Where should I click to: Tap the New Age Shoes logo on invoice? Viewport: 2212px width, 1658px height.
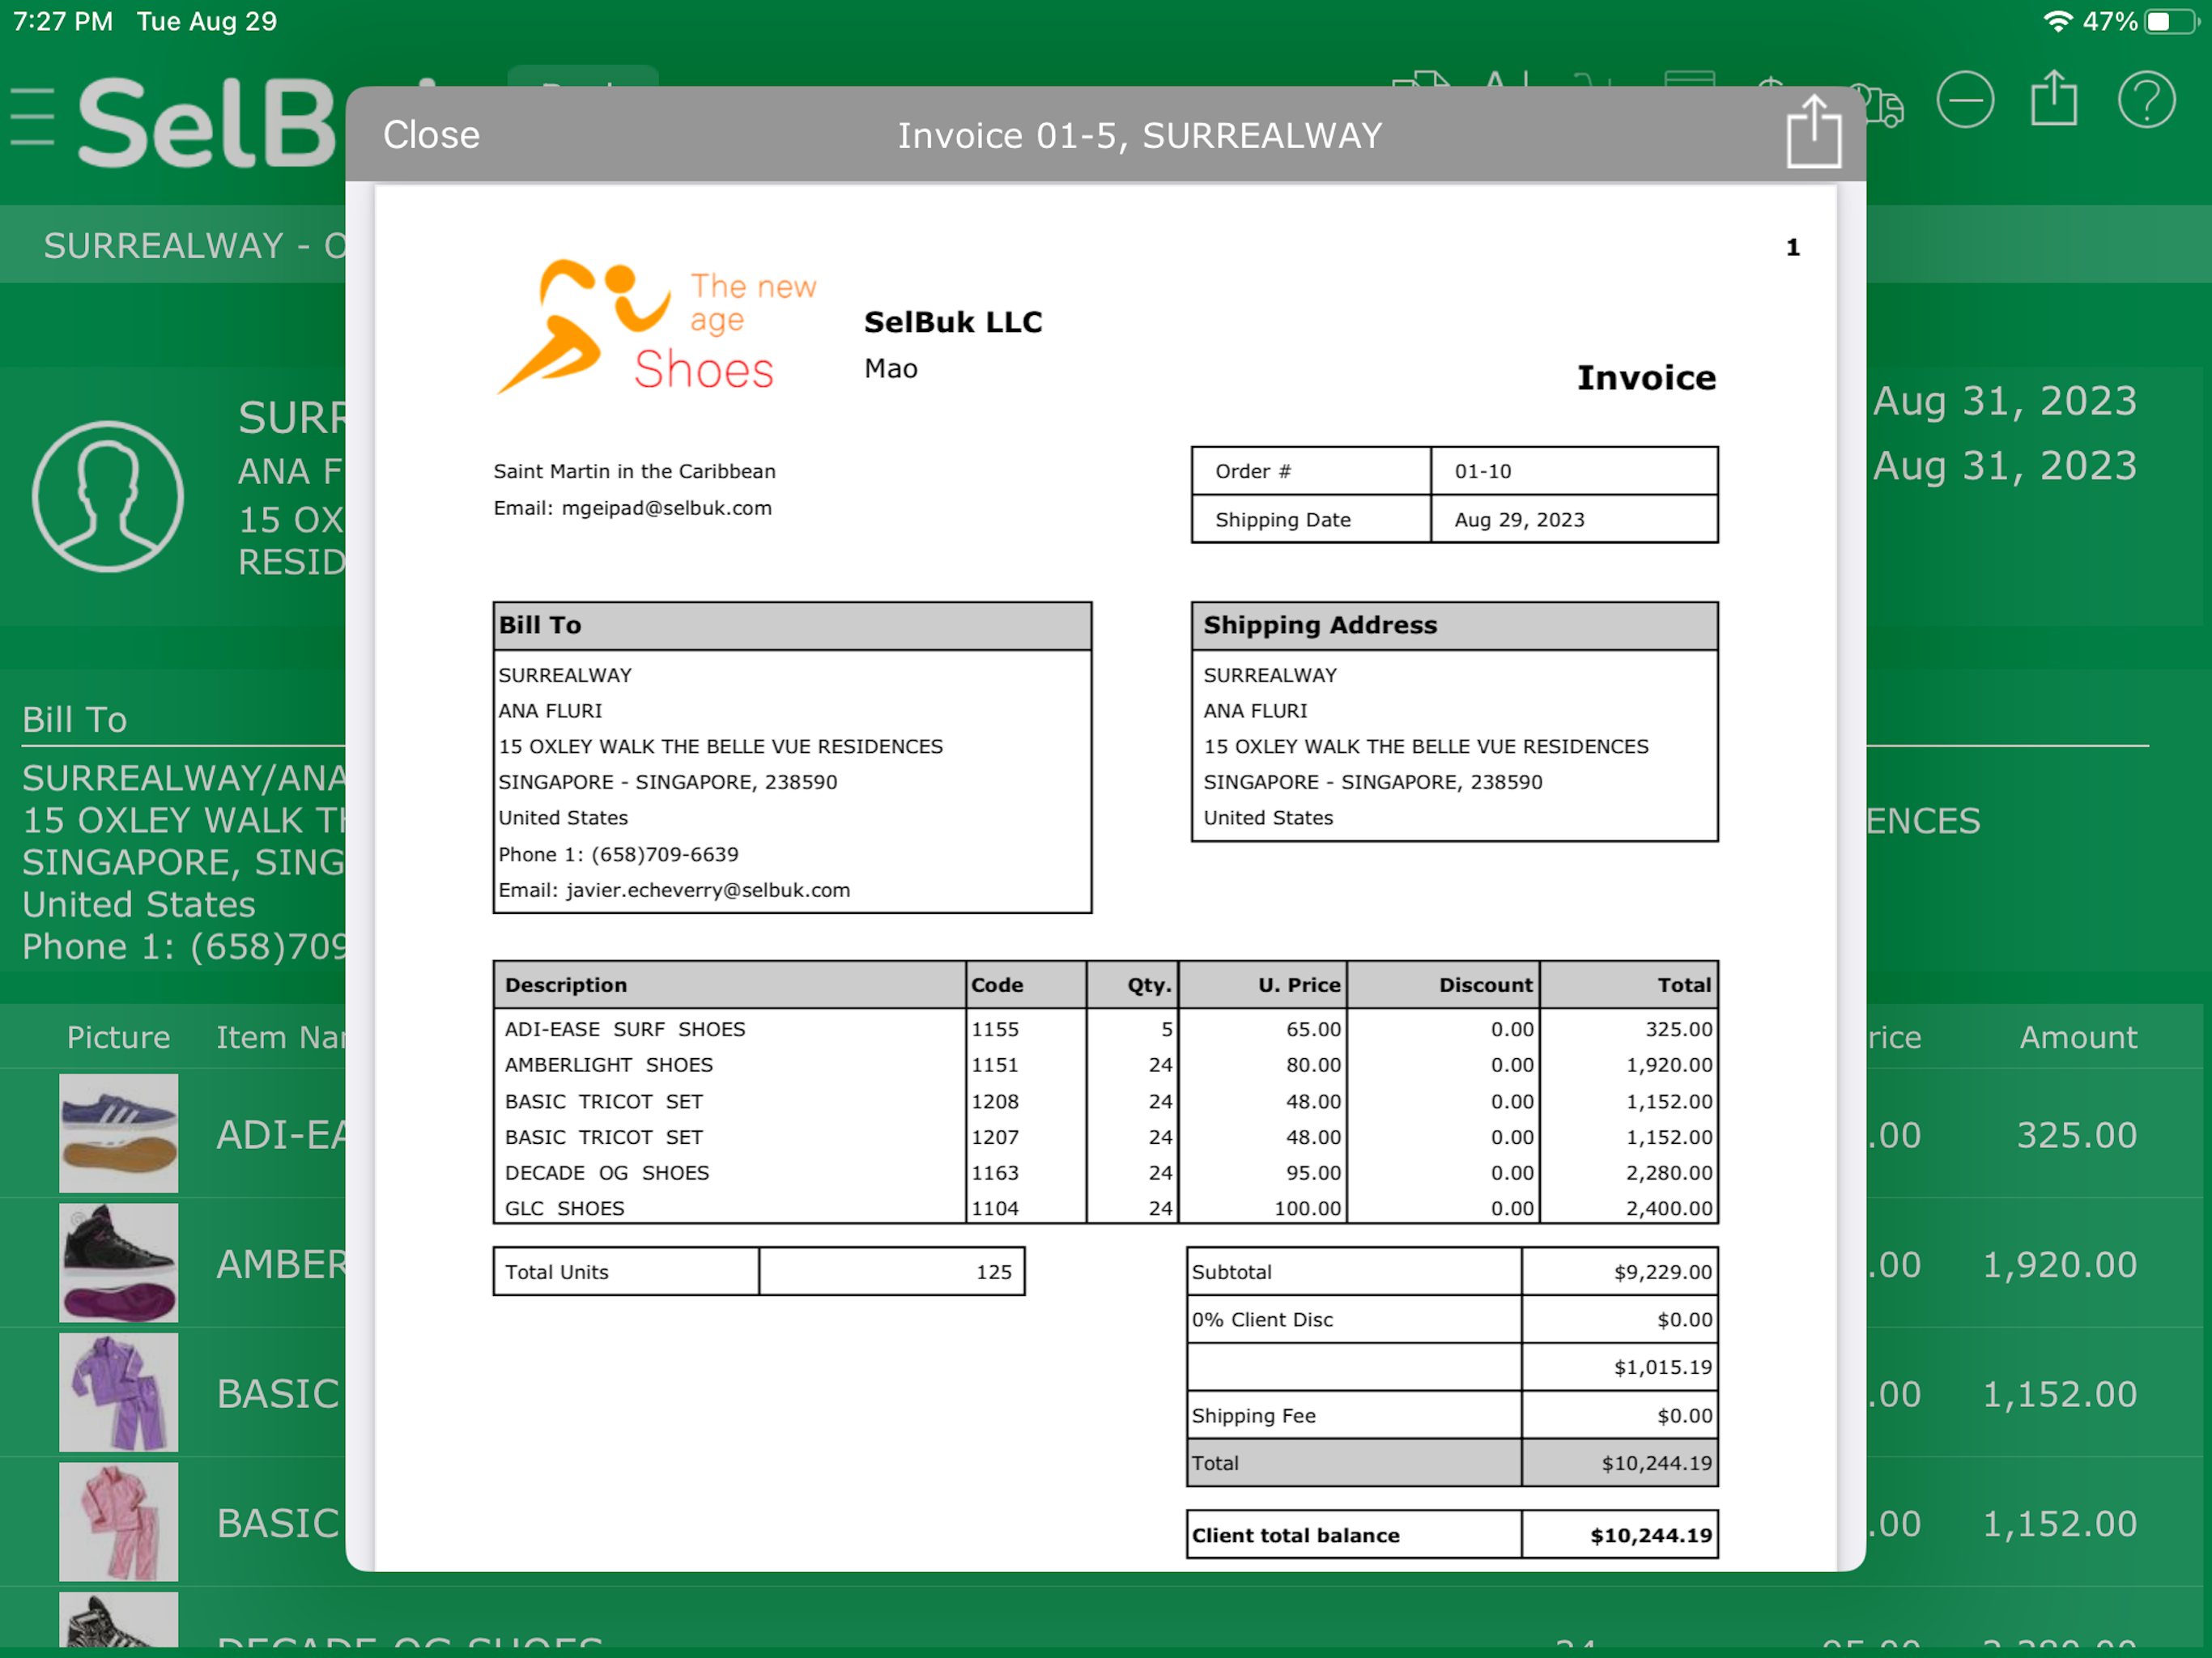coord(657,327)
